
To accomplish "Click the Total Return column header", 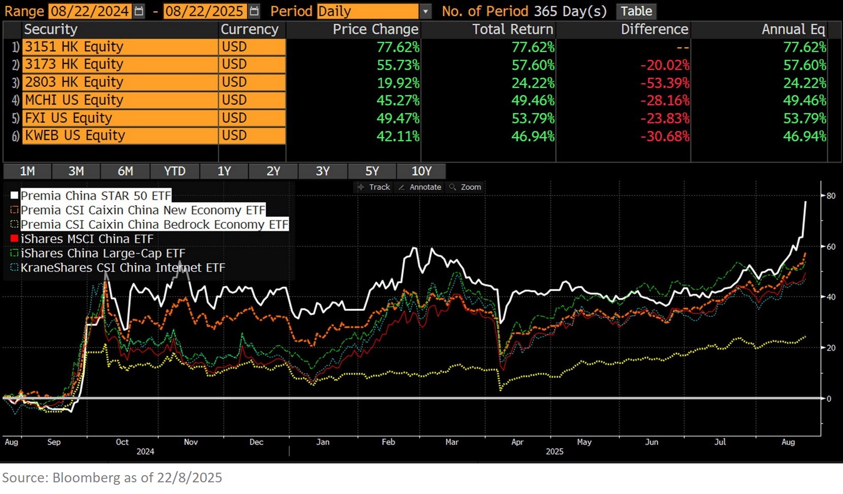I will click(512, 29).
